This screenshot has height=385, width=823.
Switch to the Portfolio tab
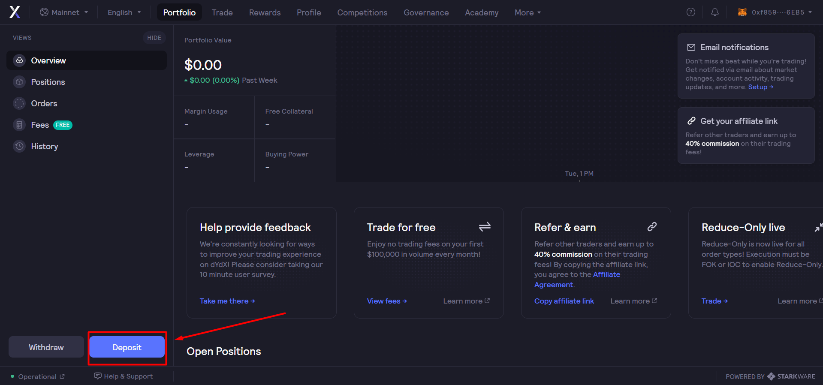coord(179,12)
